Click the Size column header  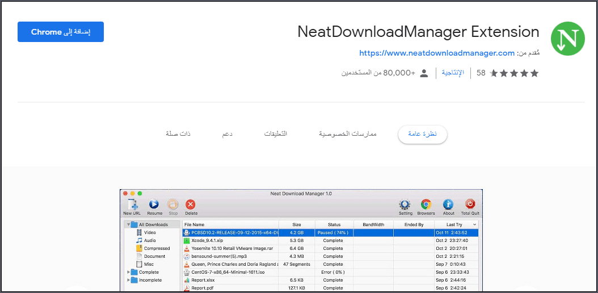[297, 225]
